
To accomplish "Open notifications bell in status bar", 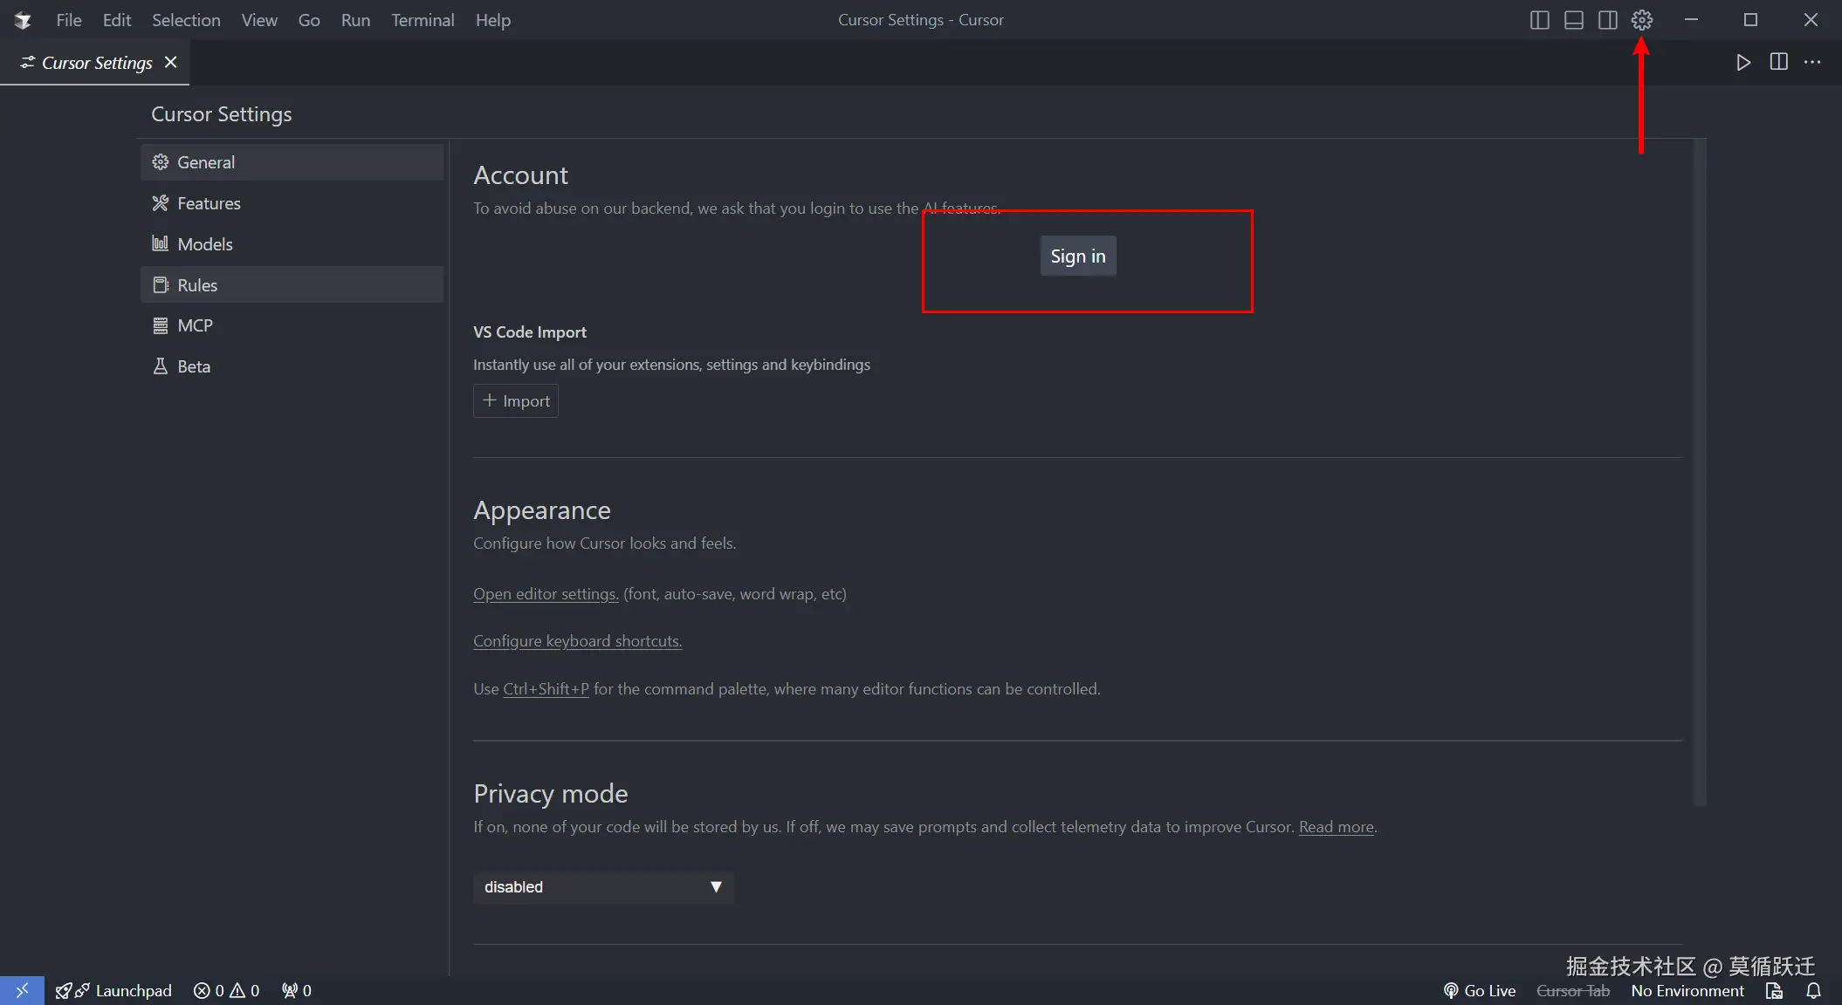I will click(1813, 990).
